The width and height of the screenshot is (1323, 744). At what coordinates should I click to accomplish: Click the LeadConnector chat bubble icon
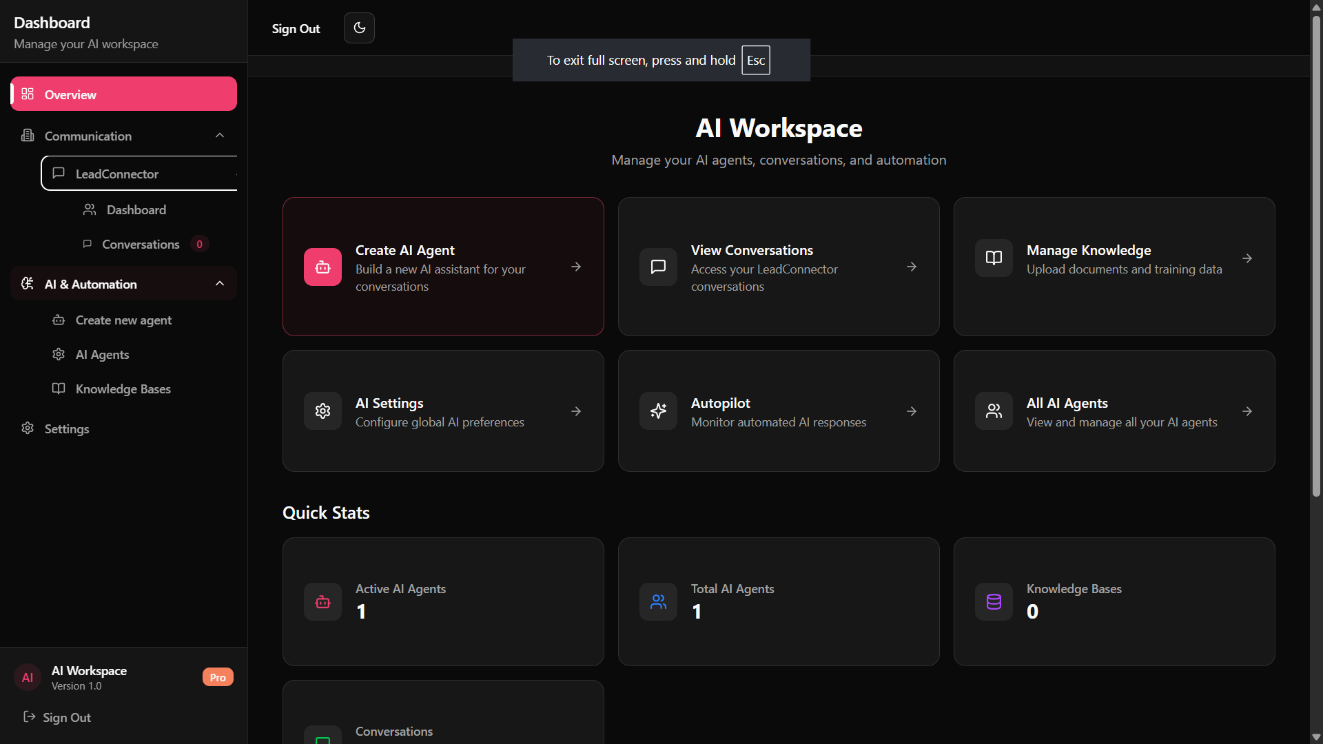(x=59, y=173)
